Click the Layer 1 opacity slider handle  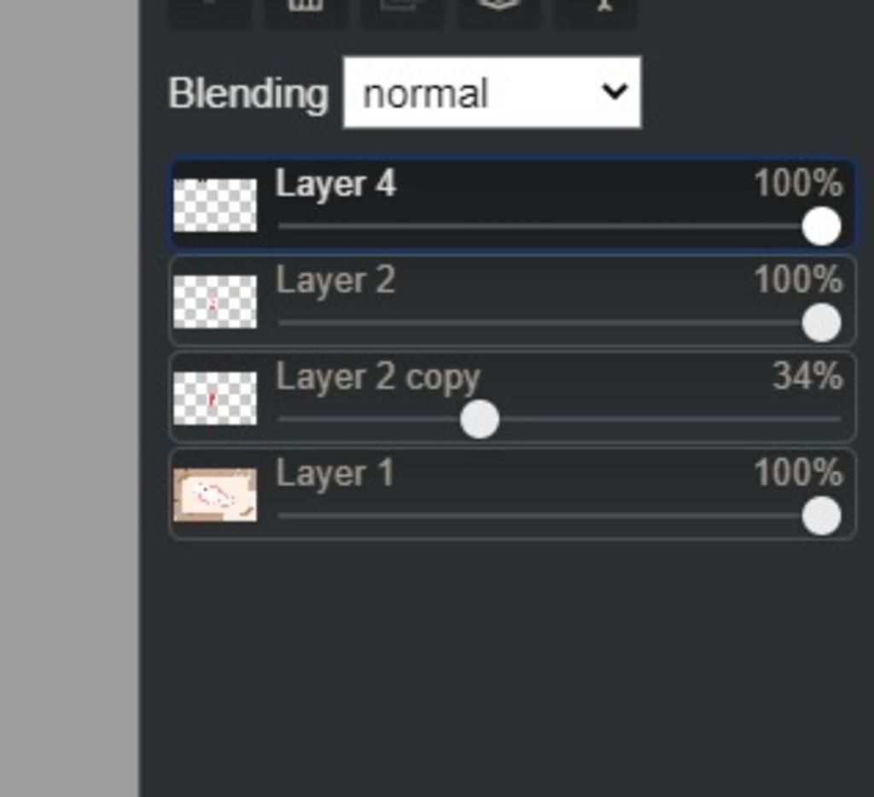click(822, 516)
